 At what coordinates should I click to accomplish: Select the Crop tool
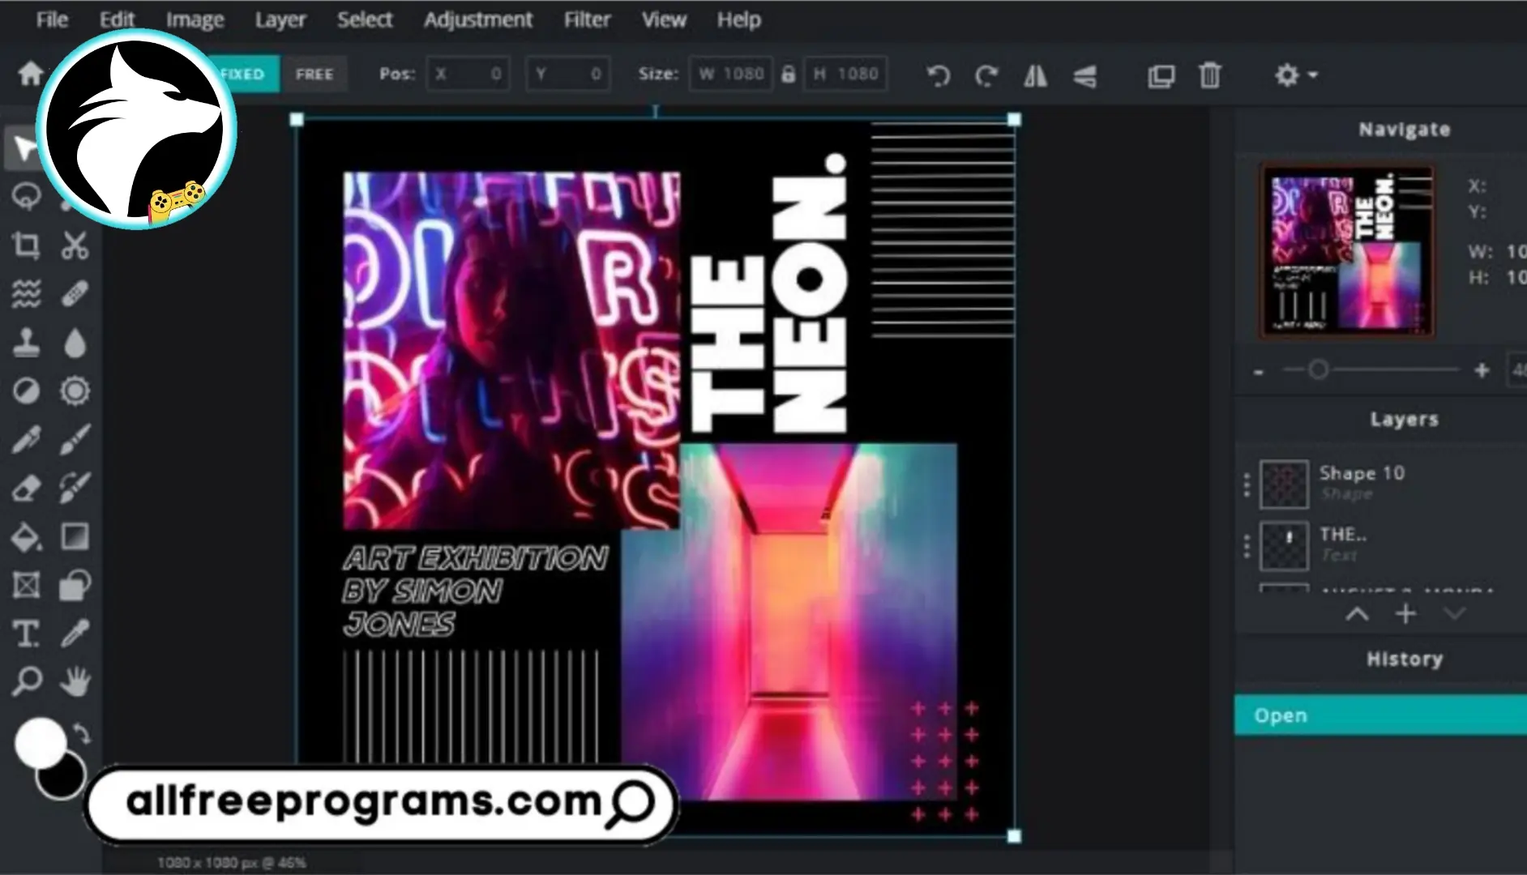tap(25, 245)
